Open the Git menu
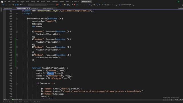 pos(18,2)
